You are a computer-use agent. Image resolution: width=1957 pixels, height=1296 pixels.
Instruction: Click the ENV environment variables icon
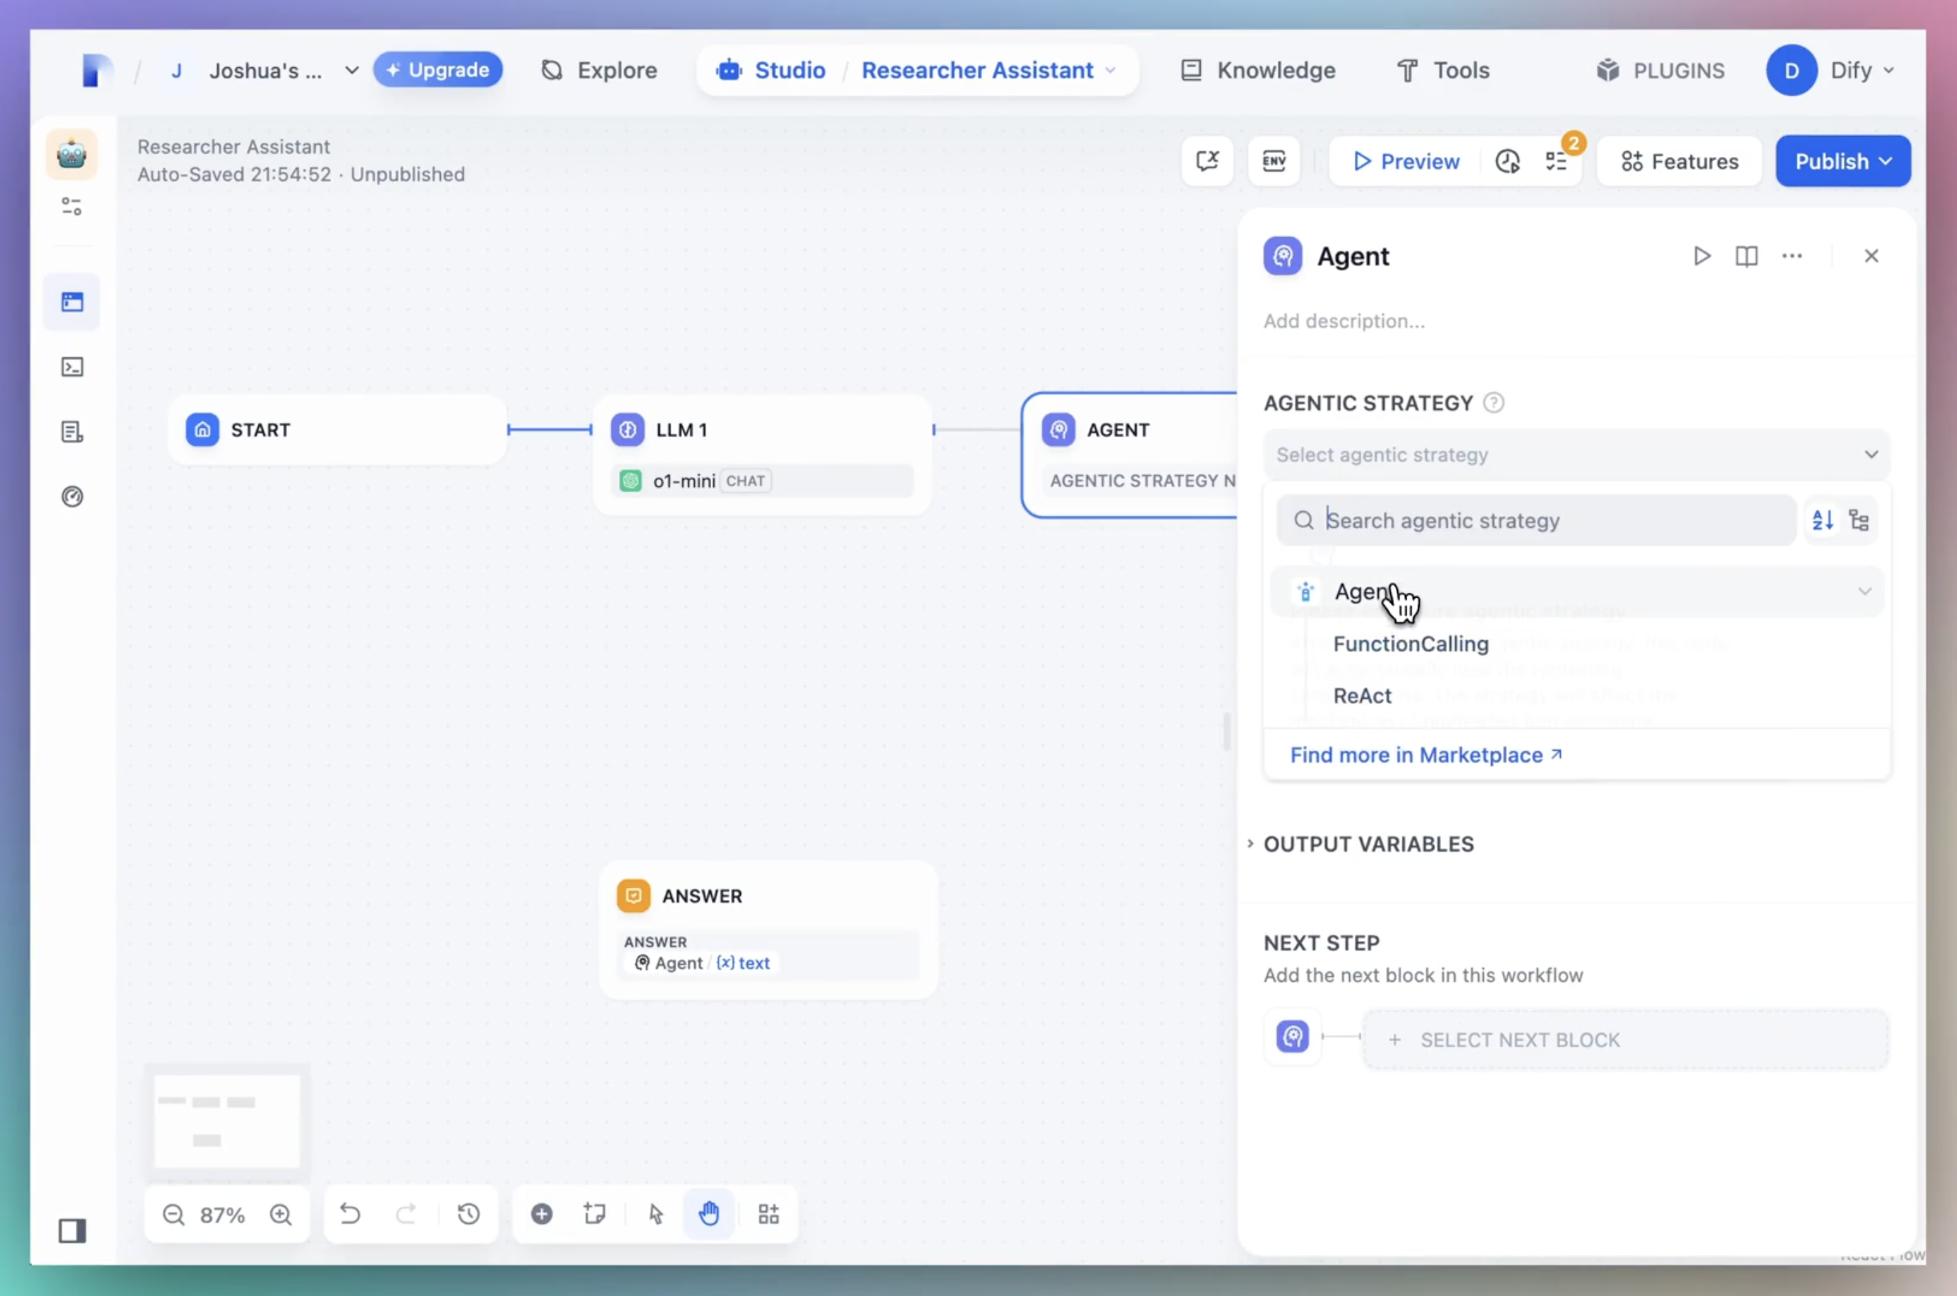1274,161
